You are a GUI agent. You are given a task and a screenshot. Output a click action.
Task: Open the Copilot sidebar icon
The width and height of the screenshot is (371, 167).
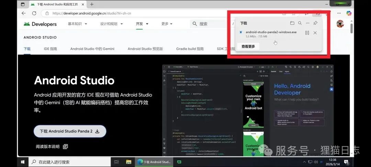pyautogui.click(x=349, y=13)
